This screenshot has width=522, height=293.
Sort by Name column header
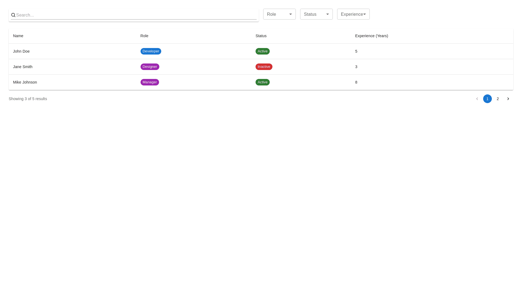pos(18,36)
